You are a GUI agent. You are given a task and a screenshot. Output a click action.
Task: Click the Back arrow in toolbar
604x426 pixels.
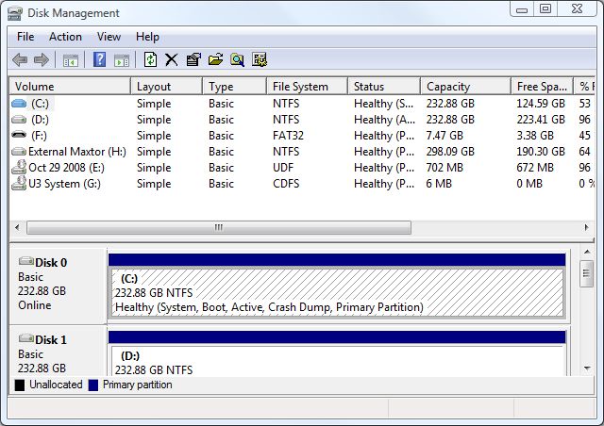click(20, 60)
